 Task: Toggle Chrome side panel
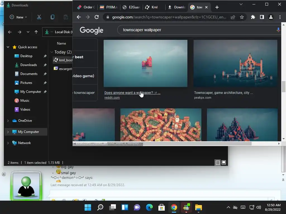click(262, 17)
